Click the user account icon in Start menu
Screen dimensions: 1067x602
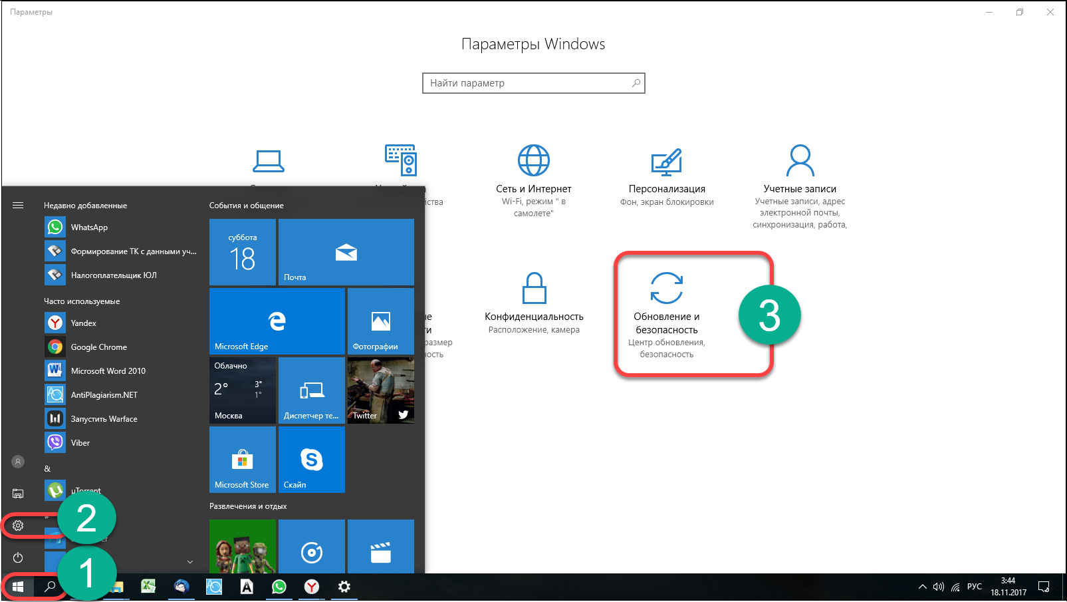click(18, 462)
